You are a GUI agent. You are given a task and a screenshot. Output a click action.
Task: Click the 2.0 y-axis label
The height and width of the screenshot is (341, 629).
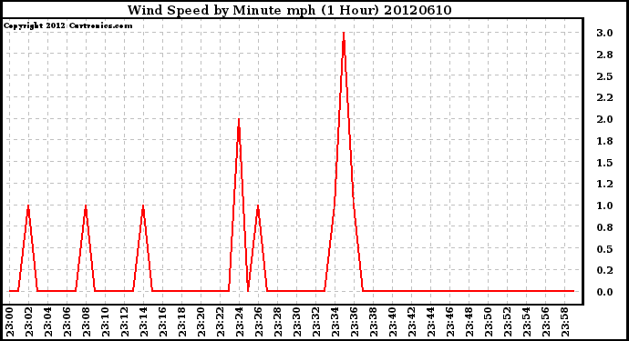coord(604,119)
